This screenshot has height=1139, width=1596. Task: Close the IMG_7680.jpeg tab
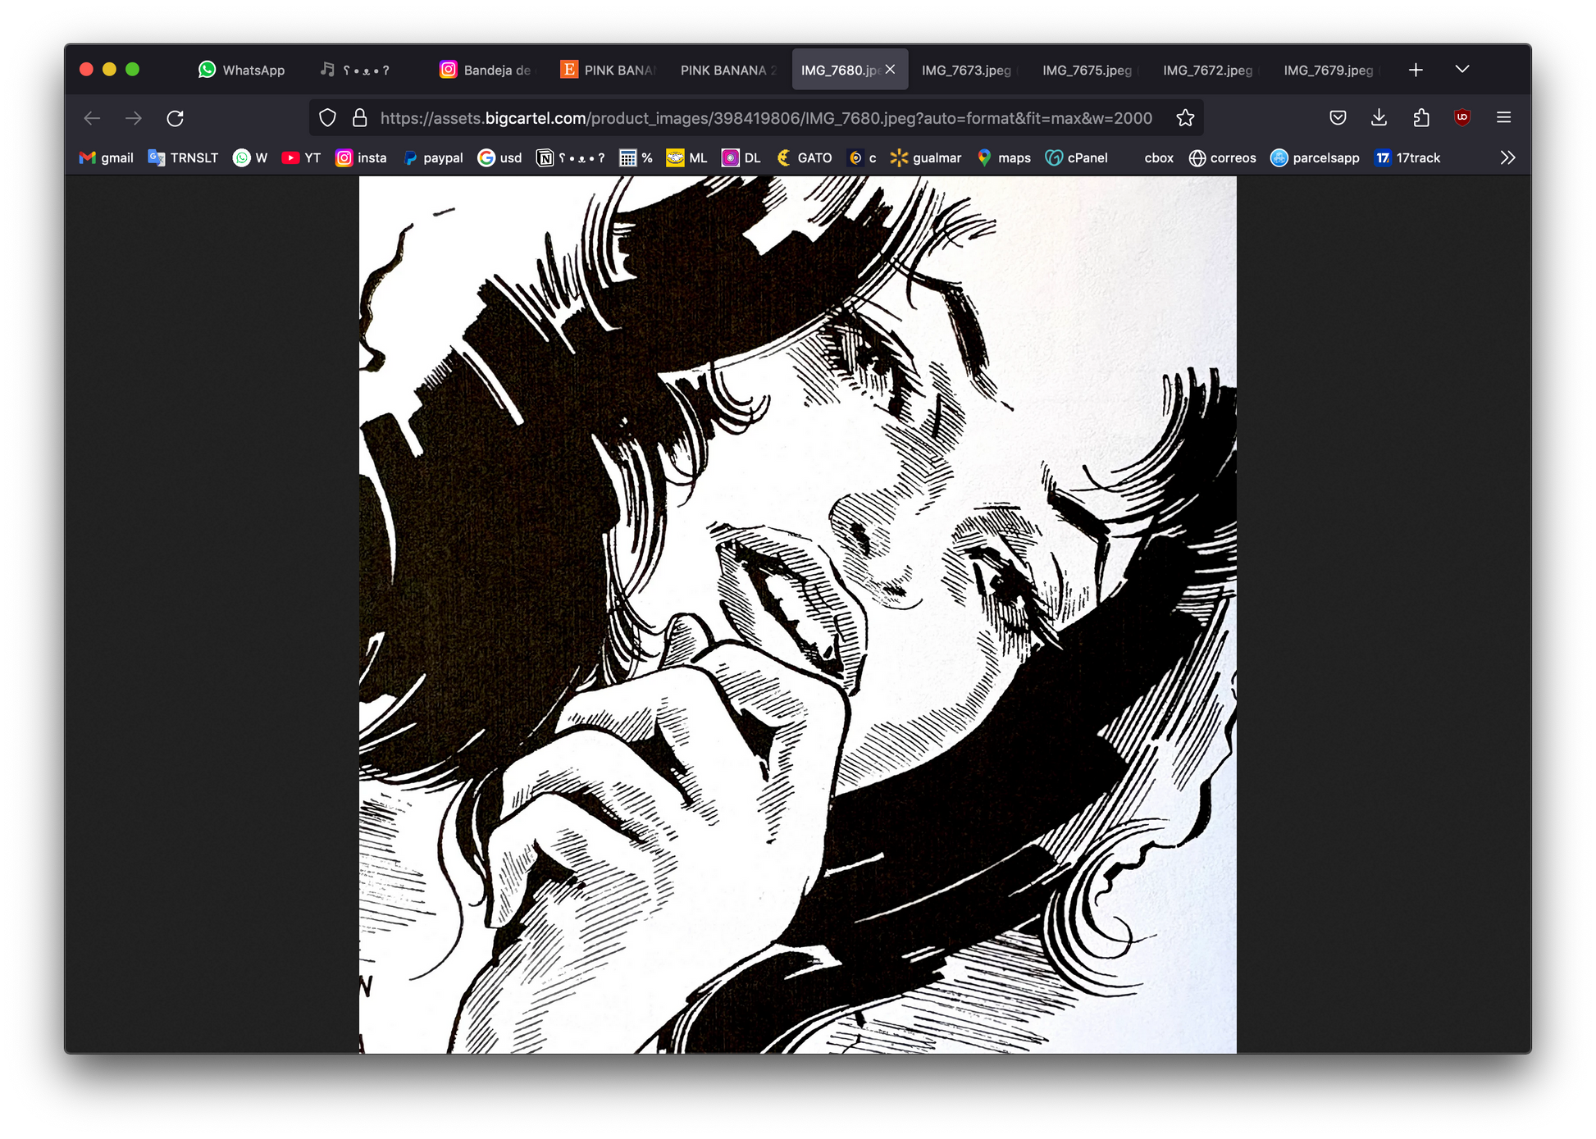(890, 70)
